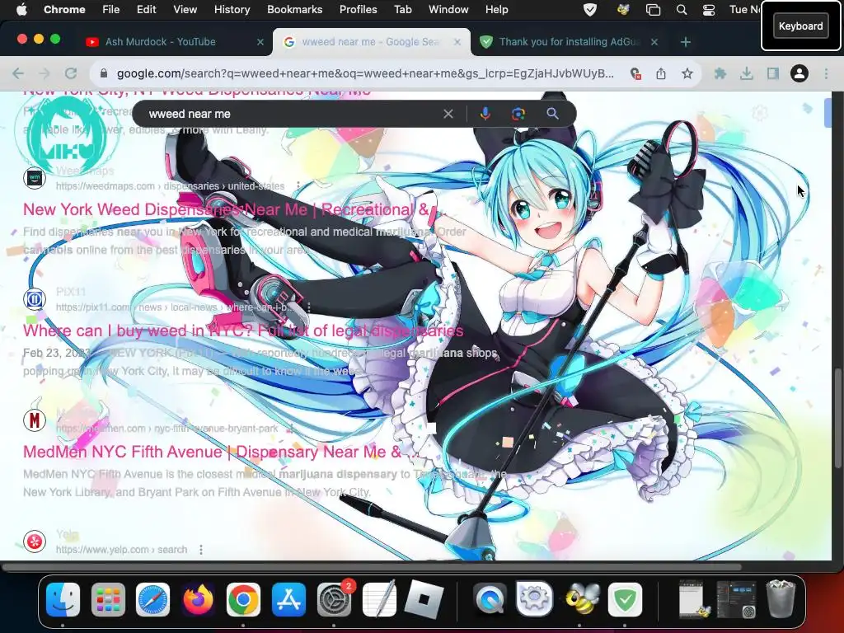
Task: Open Launchpad from the Dock
Action: pyautogui.click(x=108, y=599)
